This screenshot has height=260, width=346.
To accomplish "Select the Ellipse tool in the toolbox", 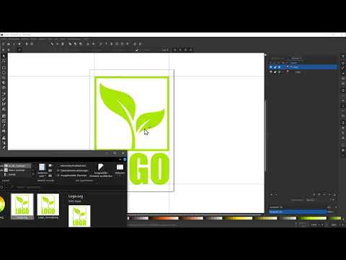I will click(4, 72).
